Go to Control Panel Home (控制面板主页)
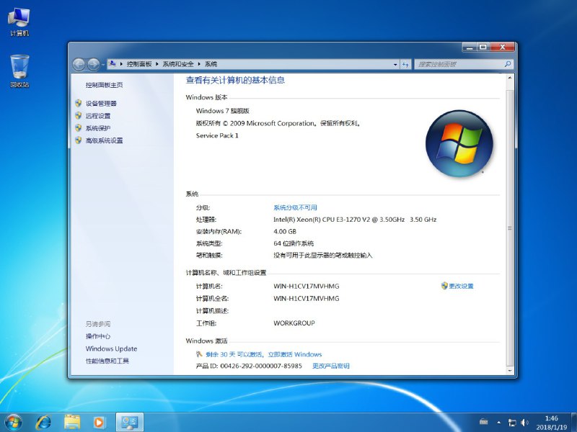The height and width of the screenshot is (432, 577). click(104, 85)
